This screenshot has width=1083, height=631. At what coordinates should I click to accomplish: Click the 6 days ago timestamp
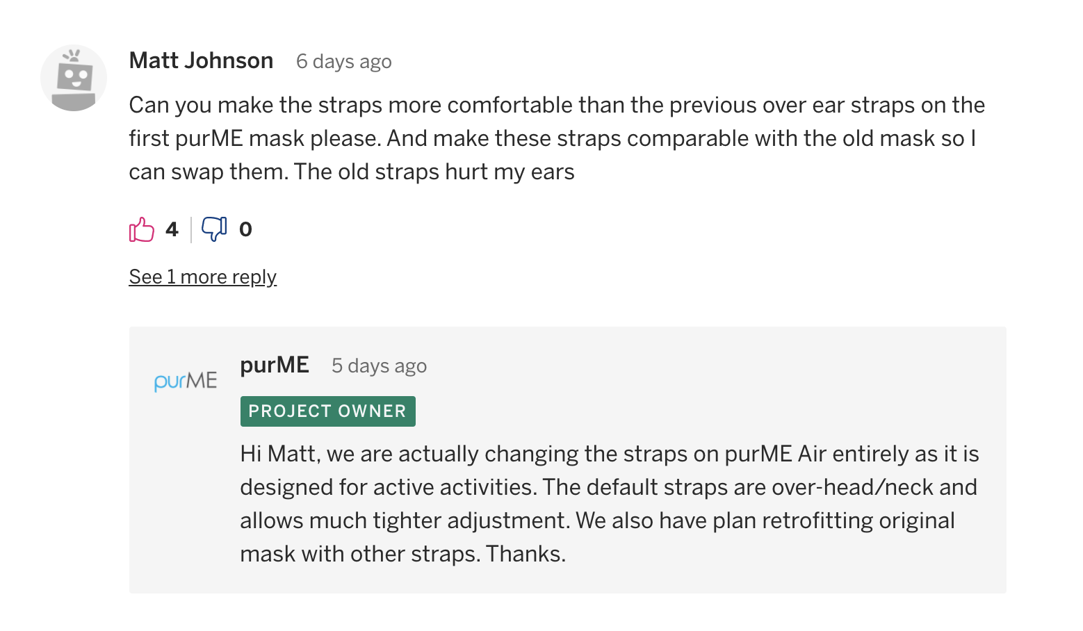click(x=344, y=62)
